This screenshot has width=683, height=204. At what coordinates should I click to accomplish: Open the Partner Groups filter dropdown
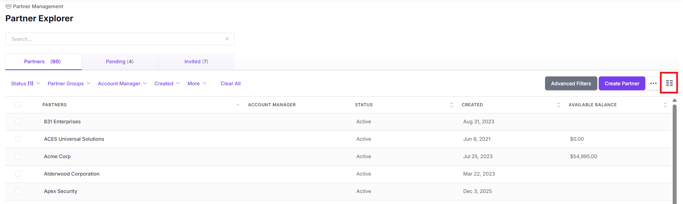coord(69,84)
